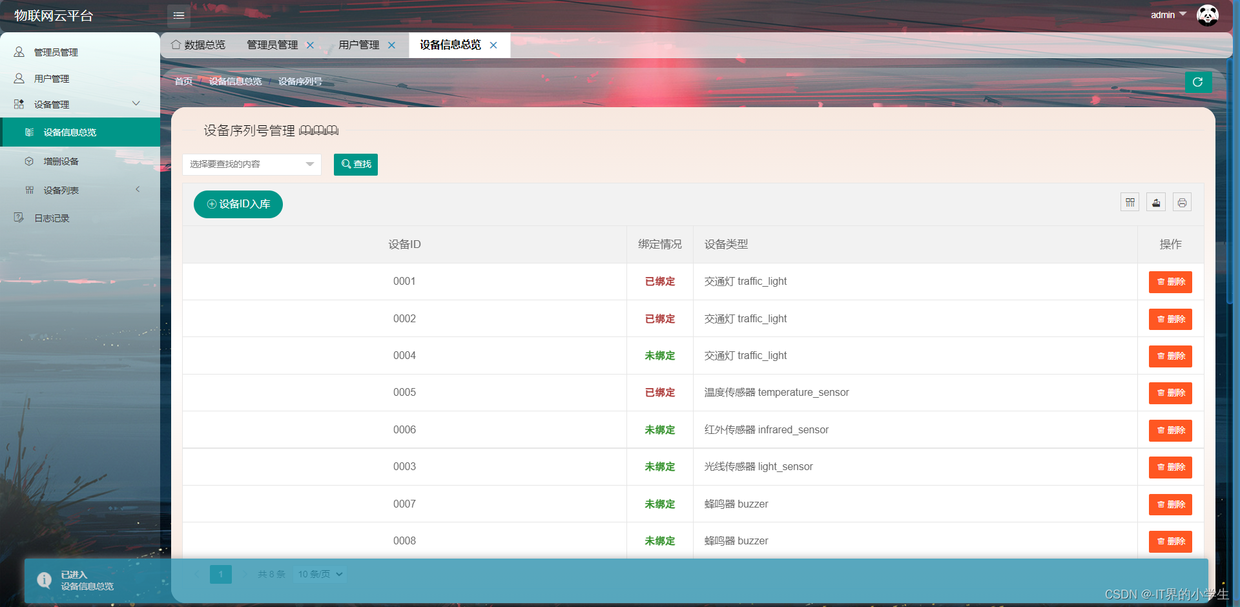Screen dimensions: 1240x607
Task: Click the 绑定情况 column header
Action: click(660, 244)
